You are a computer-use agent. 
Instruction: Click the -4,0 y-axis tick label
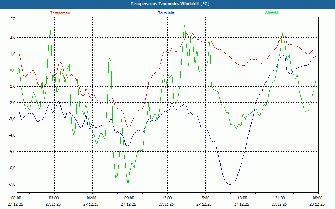[12, 135]
